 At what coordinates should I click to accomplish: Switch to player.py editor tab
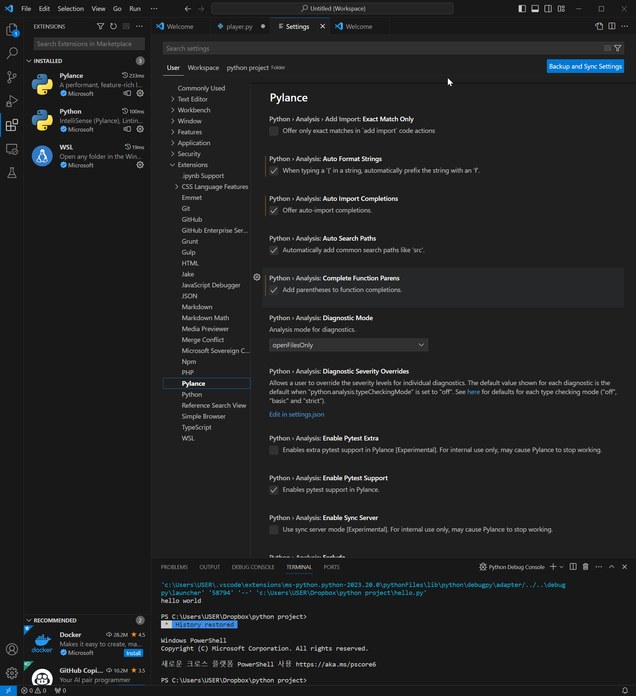(x=239, y=26)
